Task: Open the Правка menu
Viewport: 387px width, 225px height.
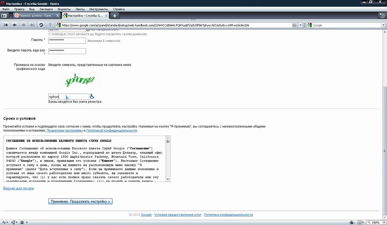Action: [19, 9]
